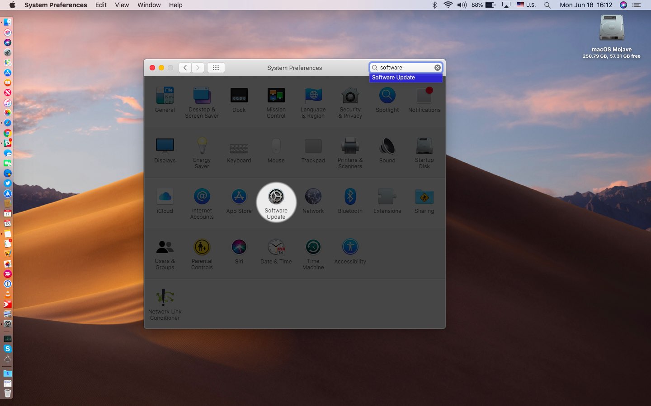This screenshot has height=406, width=651.
Task: Open the Sound preference pane
Action: (x=387, y=147)
